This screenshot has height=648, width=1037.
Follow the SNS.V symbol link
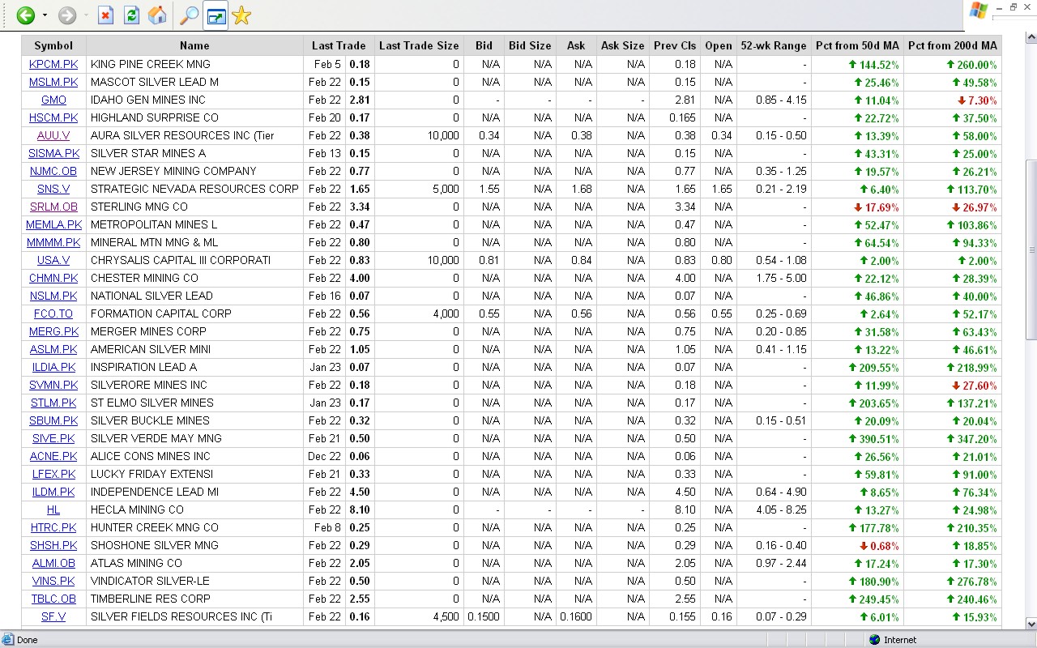[x=53, y=189]
